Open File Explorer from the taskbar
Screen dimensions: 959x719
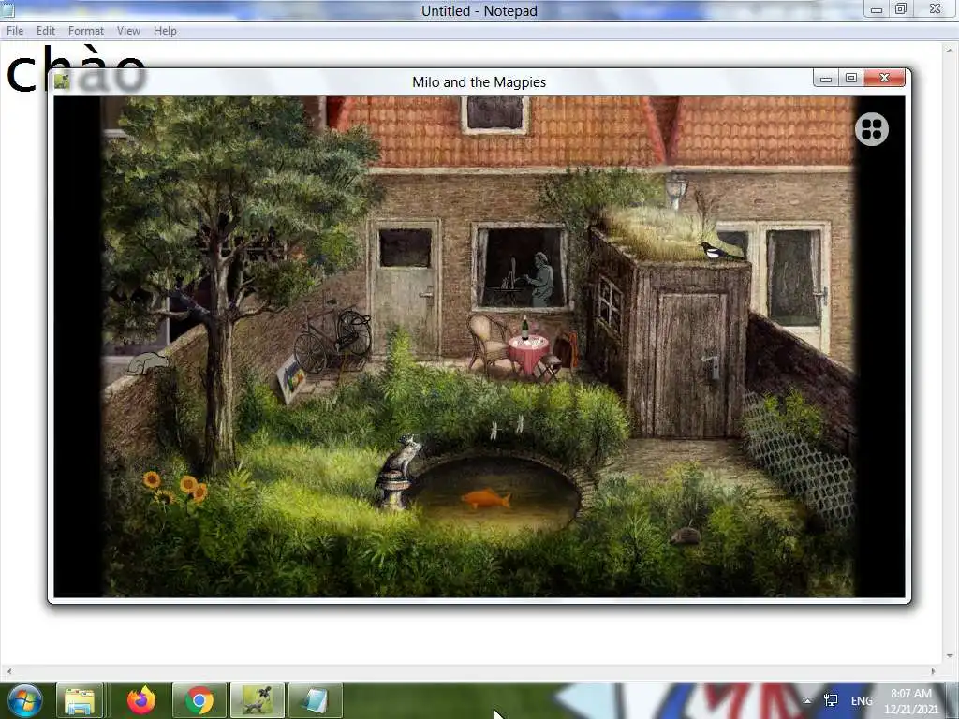tap(80, 700)
